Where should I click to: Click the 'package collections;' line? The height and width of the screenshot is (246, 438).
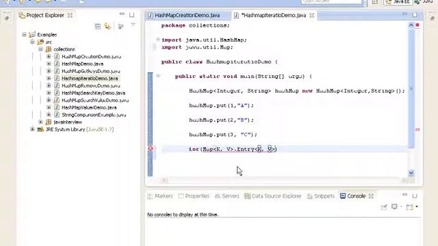(x=195, y=25)
